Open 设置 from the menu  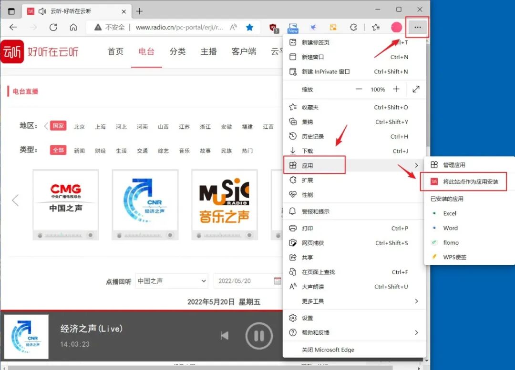pos(354,318)
